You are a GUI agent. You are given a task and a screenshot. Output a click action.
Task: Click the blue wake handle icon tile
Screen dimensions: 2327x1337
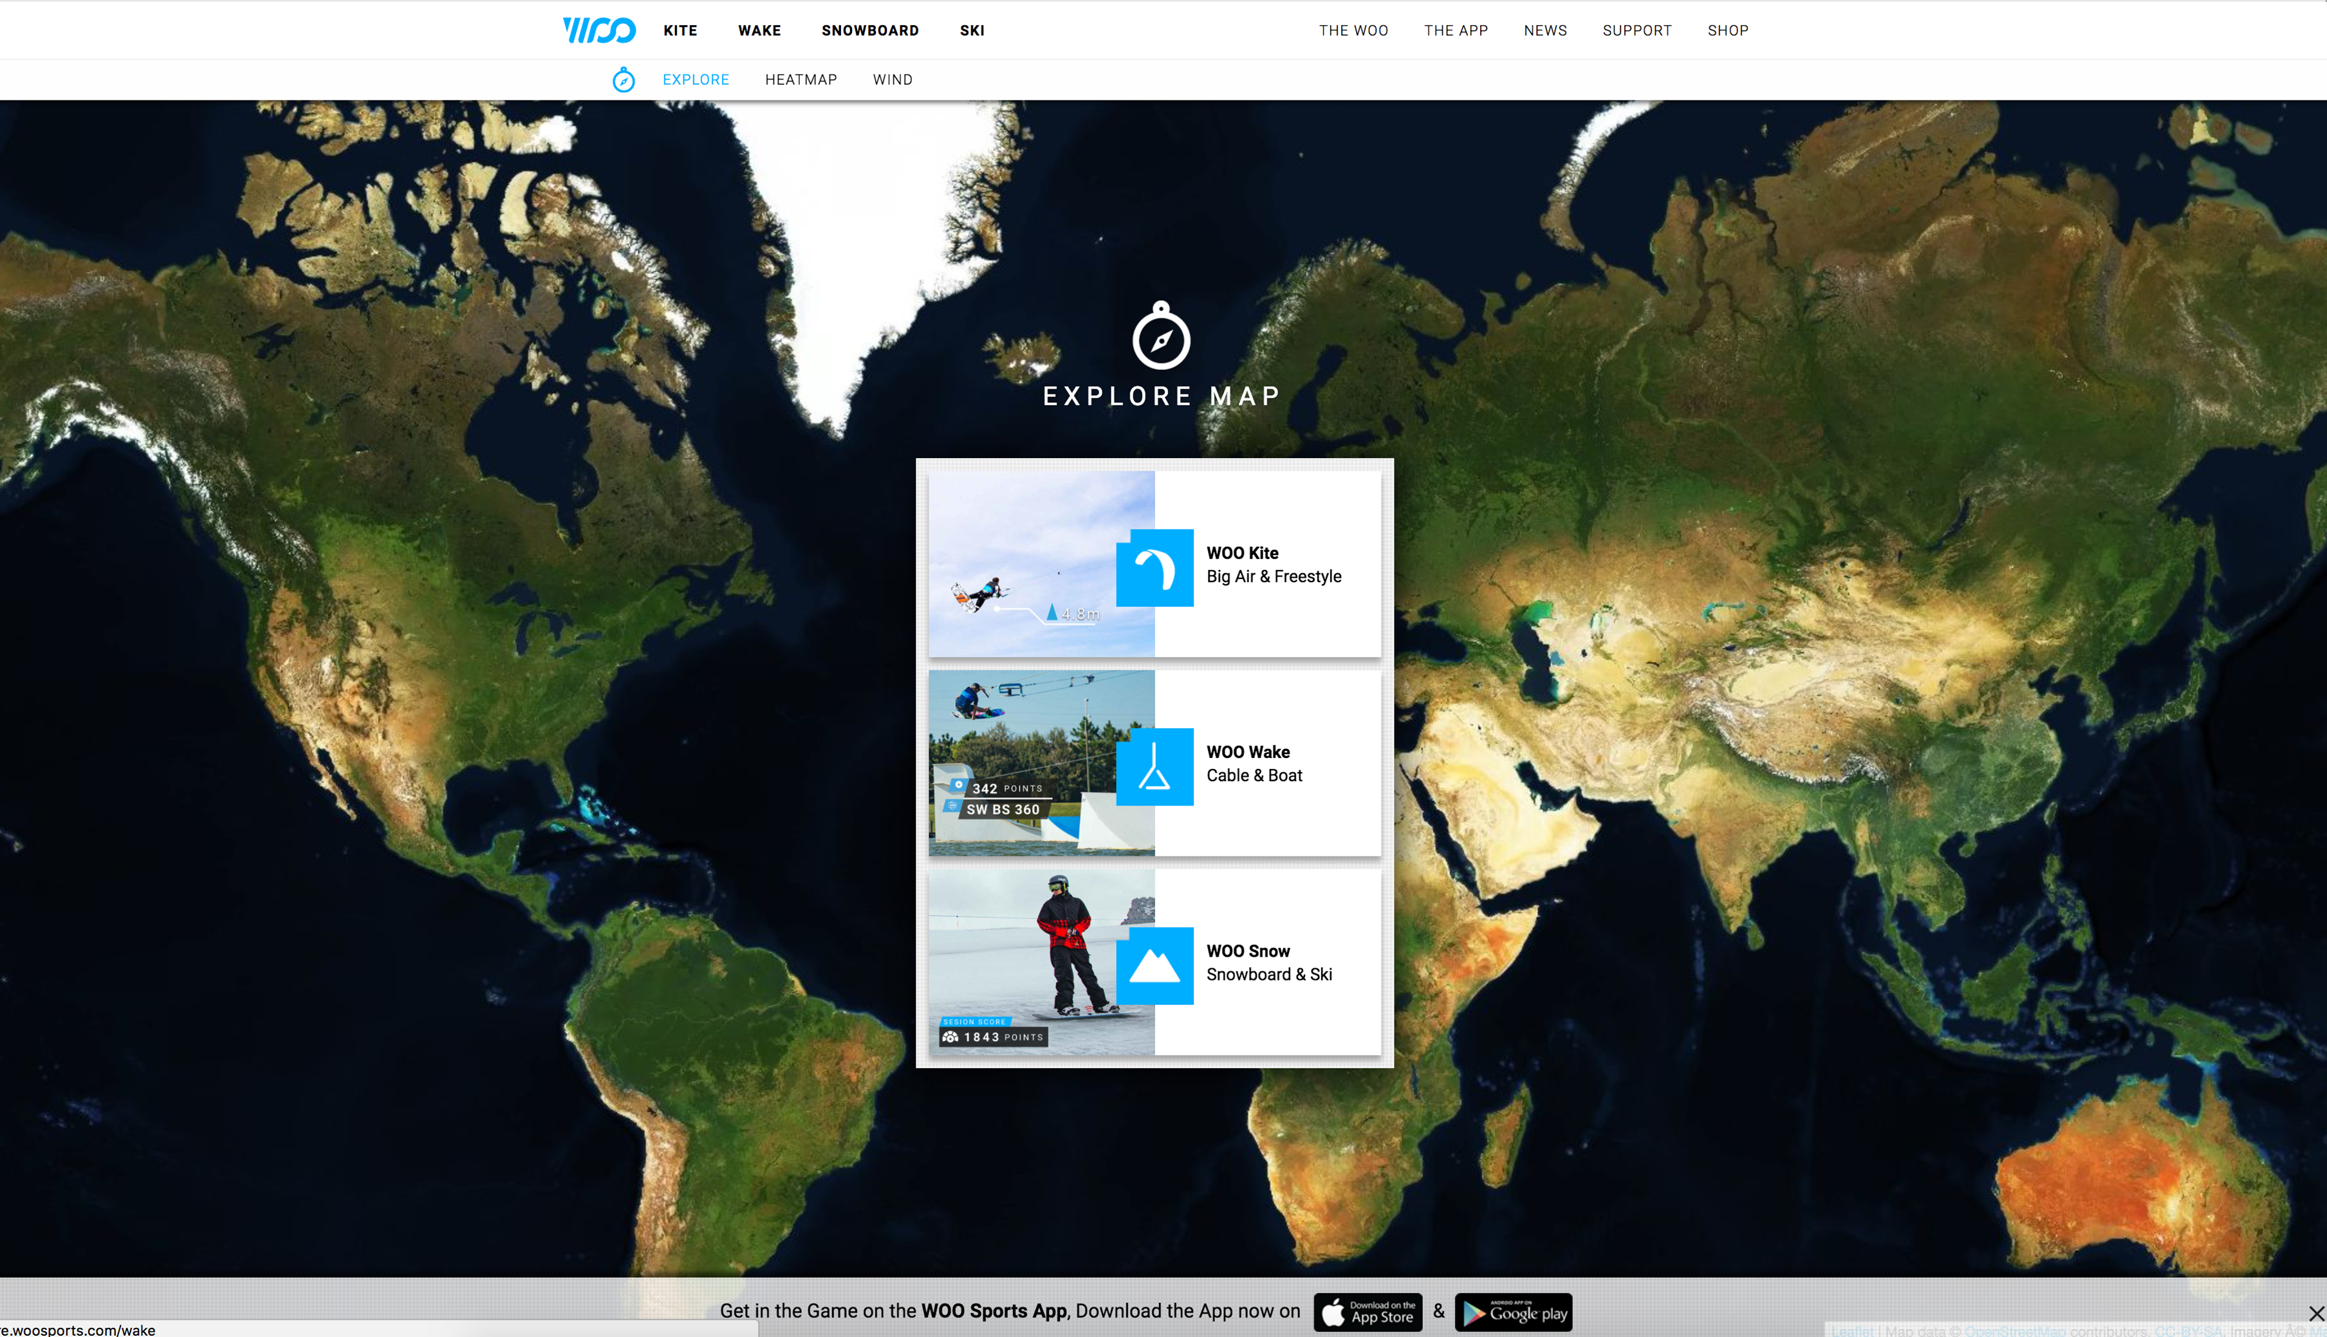pyautogui.click(x=1154, y=767)
